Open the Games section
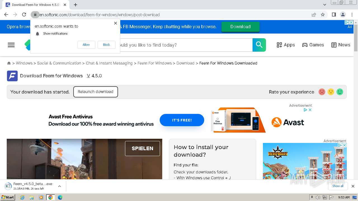The image size is (358, 201). pyautogui.click(x=313, y=45)
